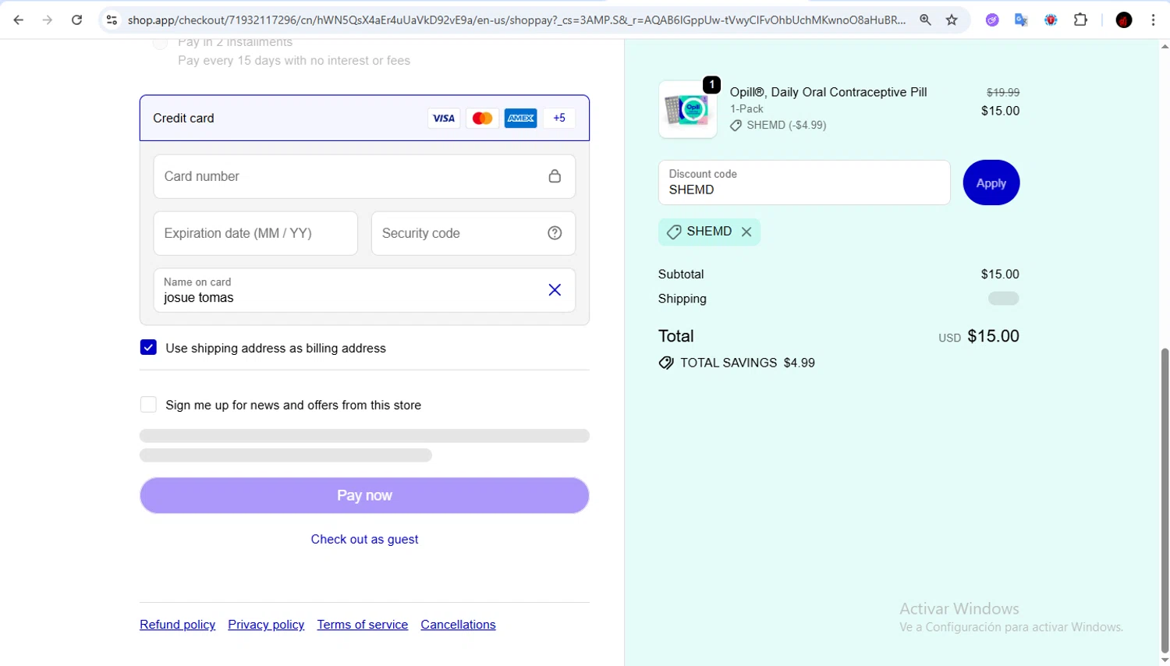The width and height of the screenshot is (1170, 666).
Task: Click the Name on card text josue tomas
Action: 199,298
